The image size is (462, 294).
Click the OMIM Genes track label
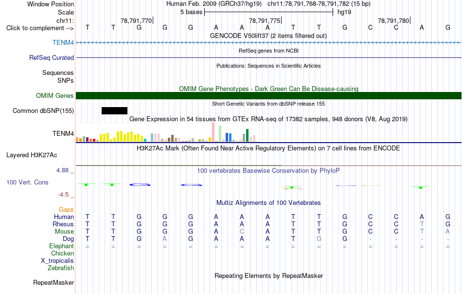(55, 95)
